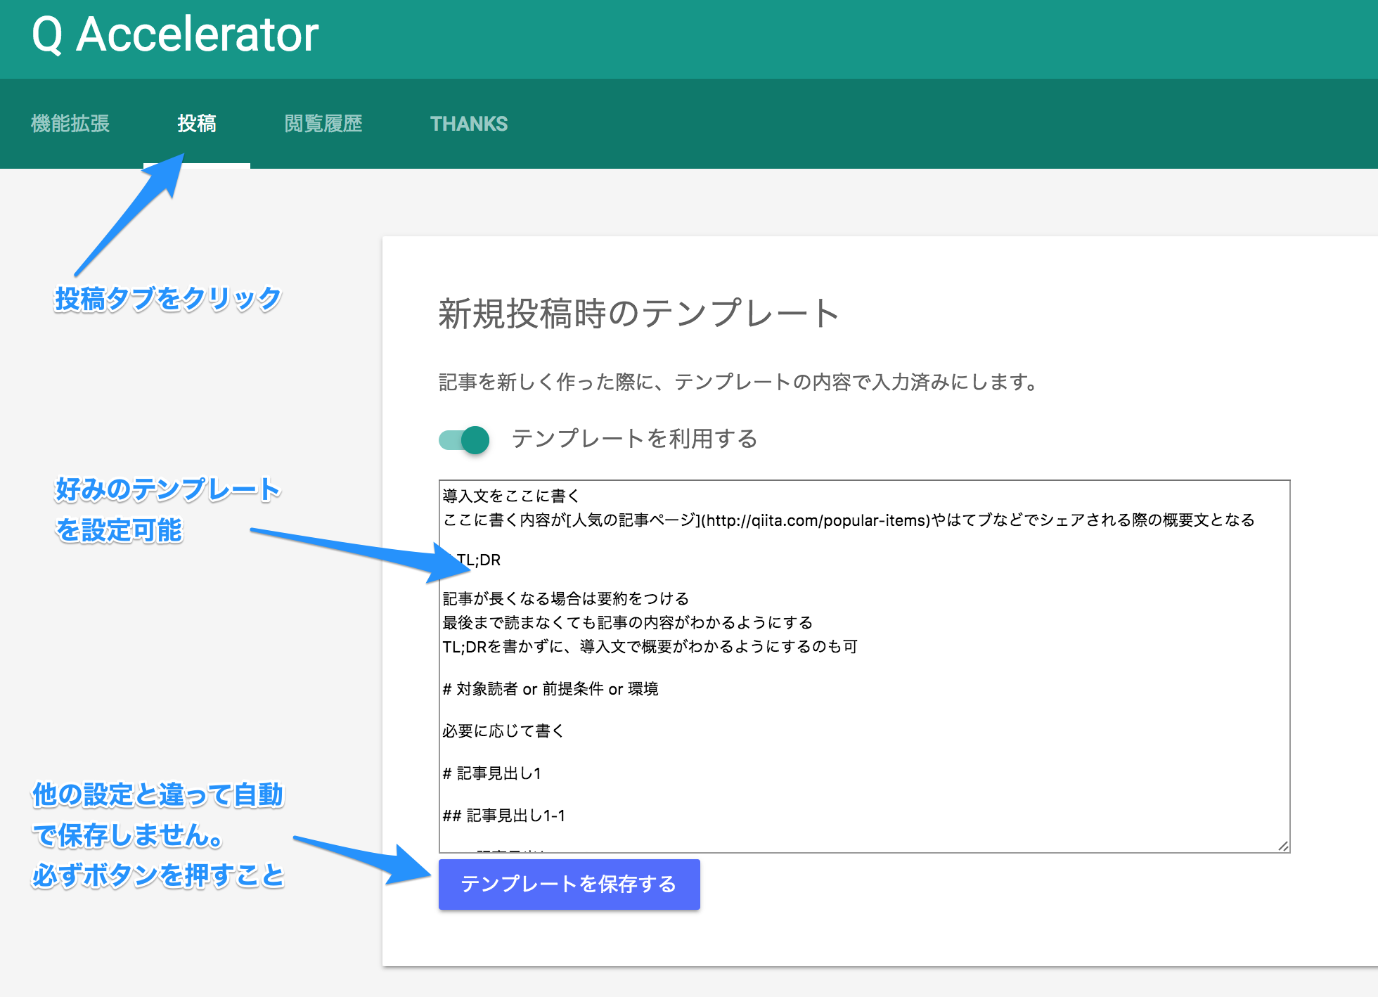1378x997 pixels.
Task: Click the textarea resize handle corner
Action: click(x=1283, y=846)
